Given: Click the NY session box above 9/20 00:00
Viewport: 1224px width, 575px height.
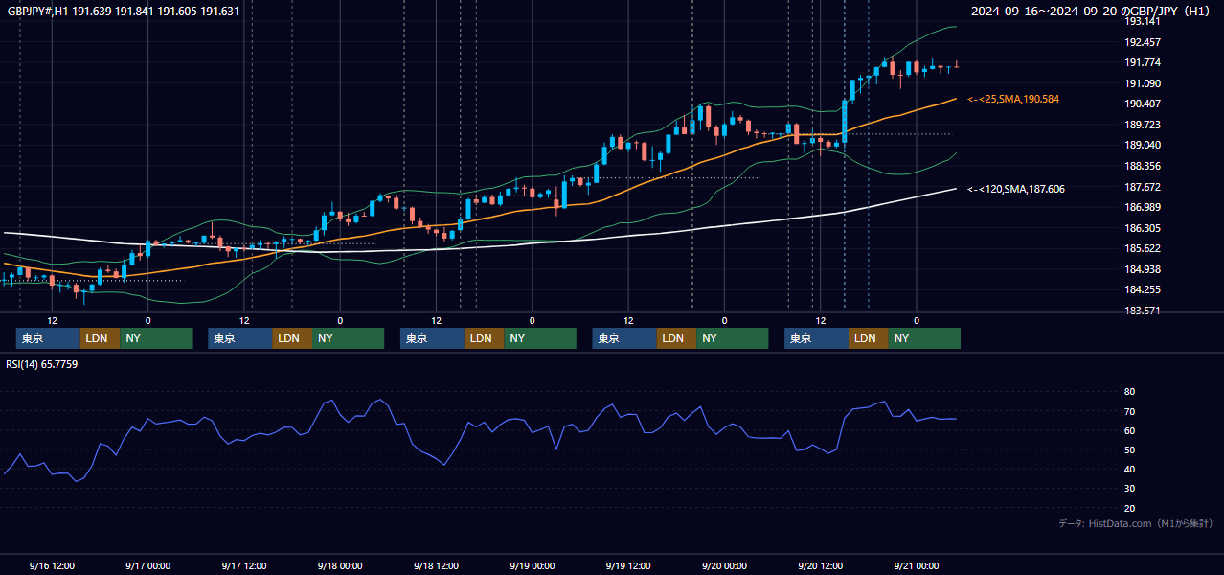Looking at the screenshot, I should point(733,338).
